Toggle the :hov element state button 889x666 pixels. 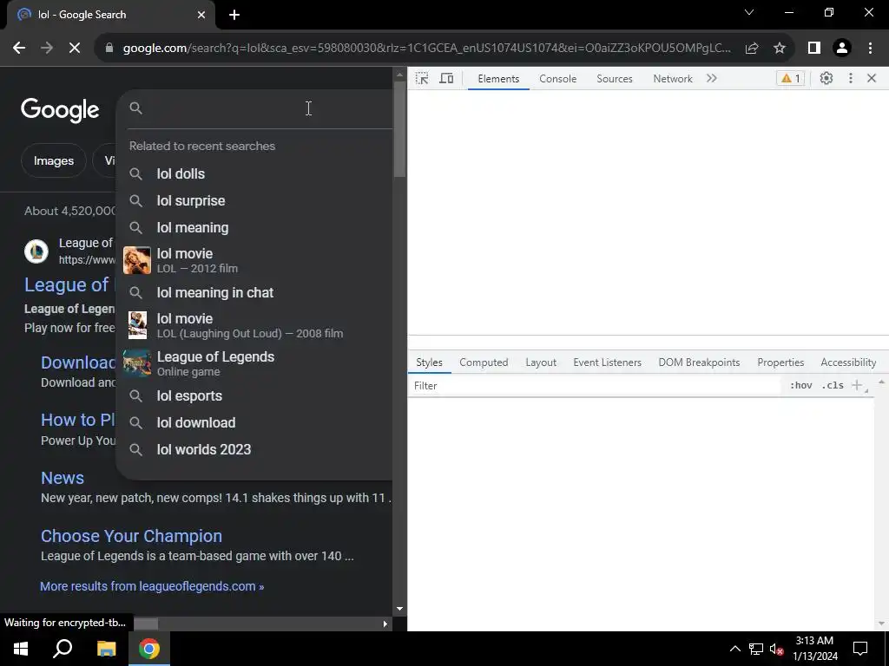(x=800, y=386)
